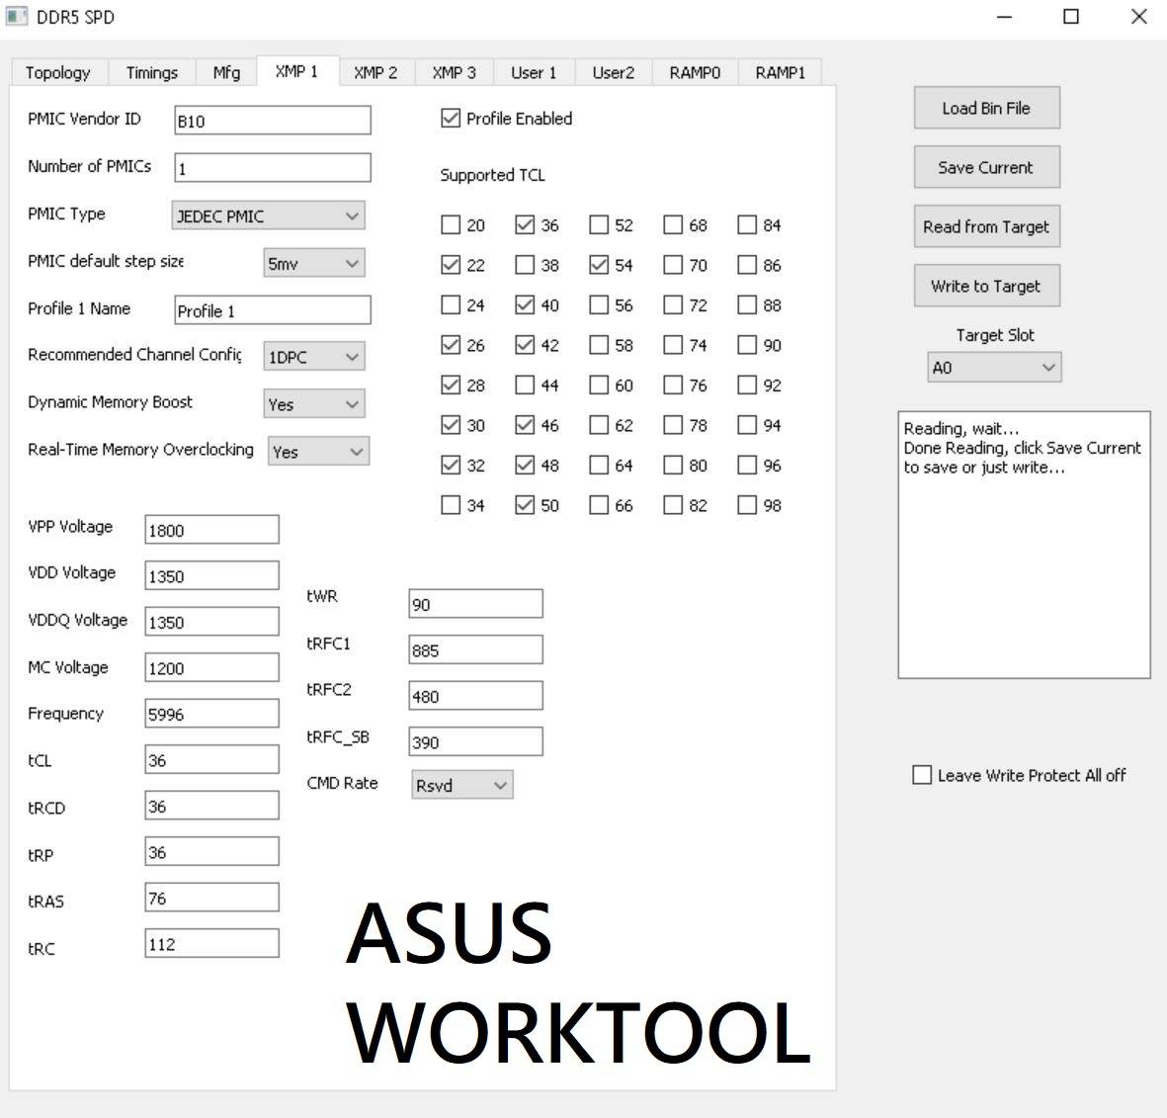The width and height of the screenshot is (1167, 1118).
Task: Click the MC Voltage field
Action: [212, 667]
